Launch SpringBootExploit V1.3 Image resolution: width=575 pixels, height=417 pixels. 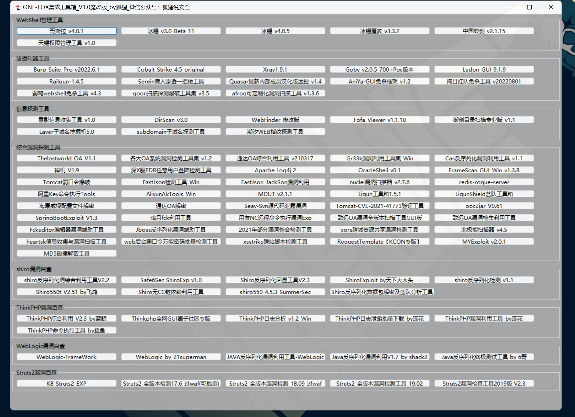pos(67,218)
